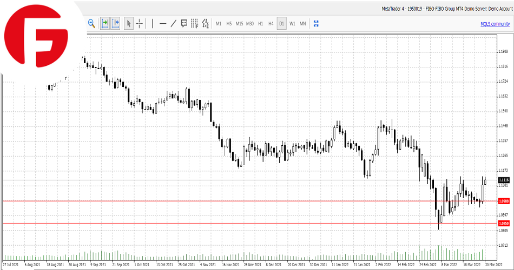Screen dimensions: 514x270
Task: Toggle chart shift button
Action: pos(116,23)
